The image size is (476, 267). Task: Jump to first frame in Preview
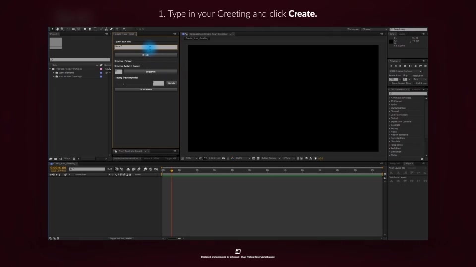pos(391,66)
